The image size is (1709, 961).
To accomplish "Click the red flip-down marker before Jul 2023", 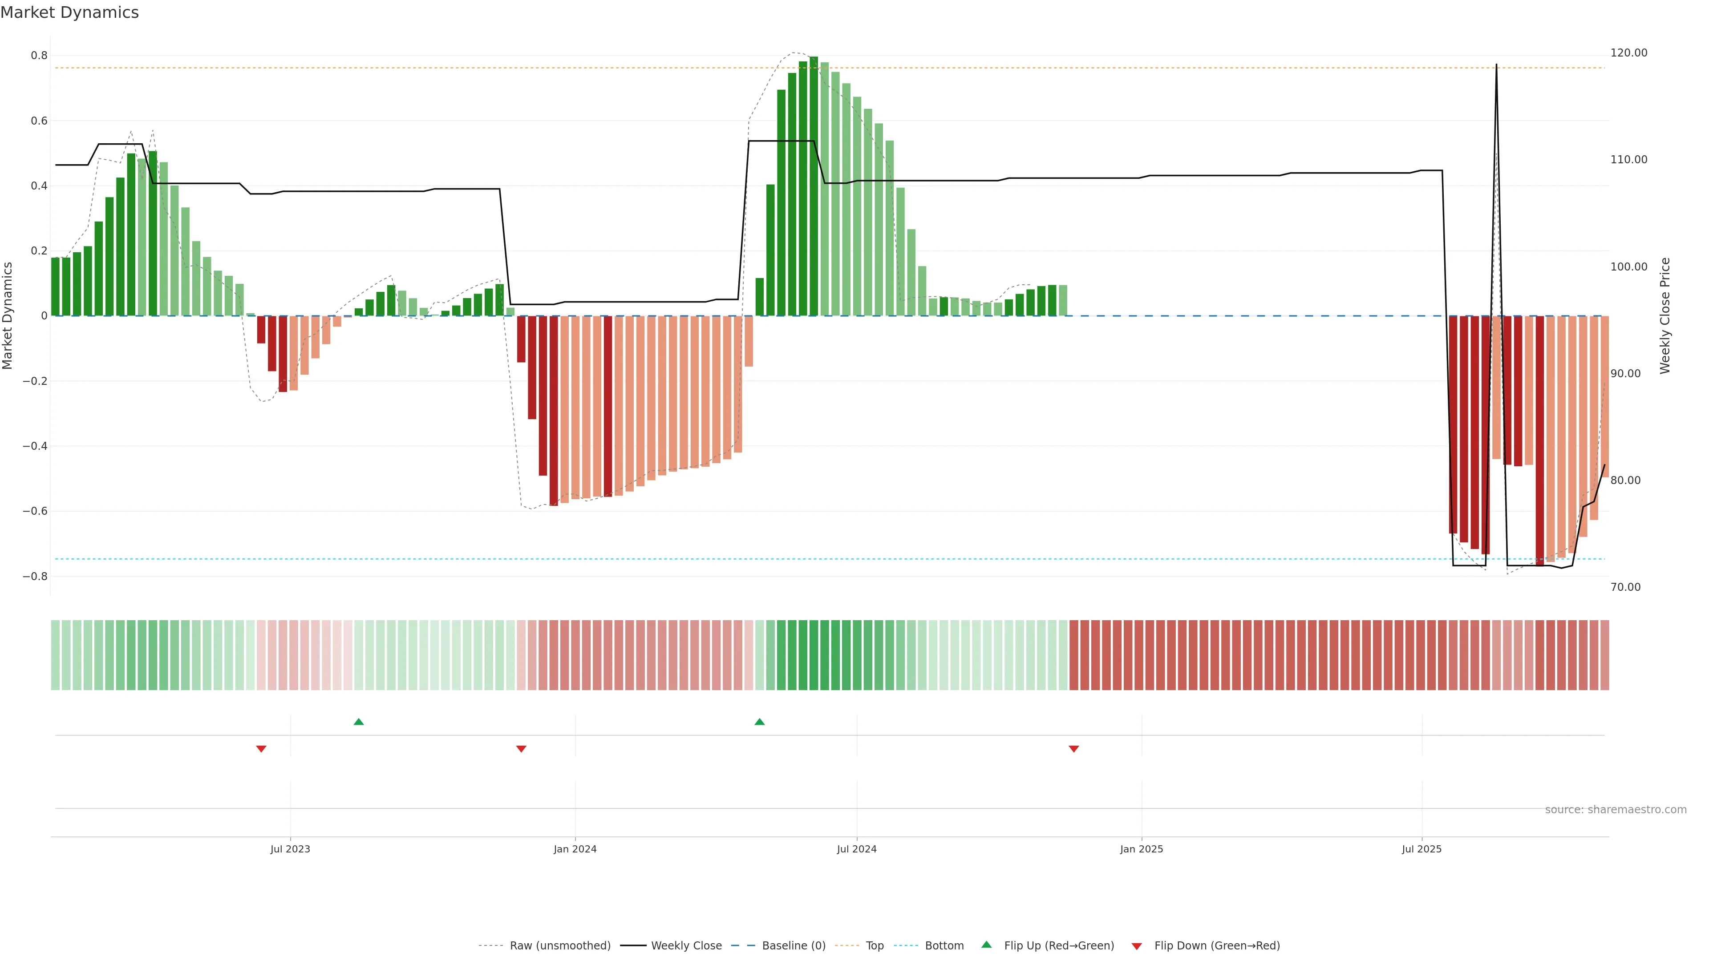I will (x=261, y=749).
